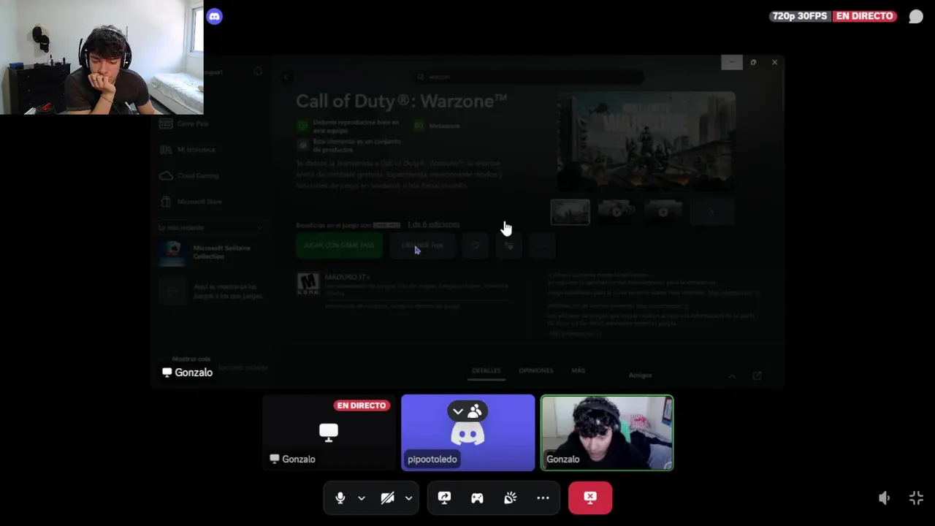Show chat with the speech bubble icon

(915, 16)
